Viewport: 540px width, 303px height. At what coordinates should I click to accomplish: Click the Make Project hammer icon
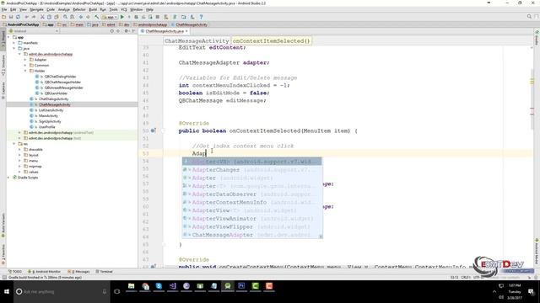(x=97, y=17)
